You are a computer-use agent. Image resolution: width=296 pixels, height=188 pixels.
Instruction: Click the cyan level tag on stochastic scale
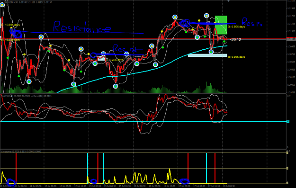click(288, 121)
